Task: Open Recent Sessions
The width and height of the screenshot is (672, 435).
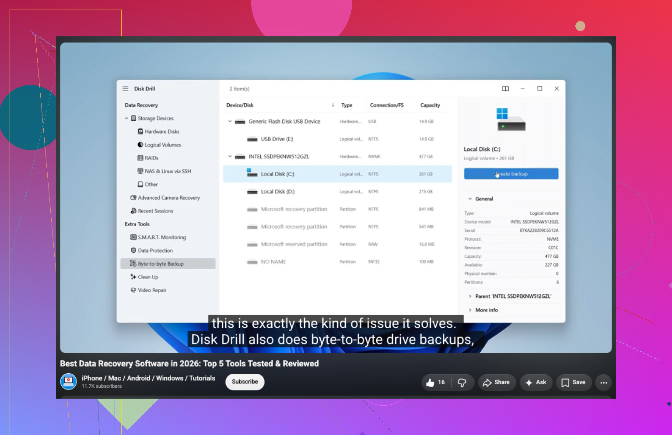Action: 156,210
